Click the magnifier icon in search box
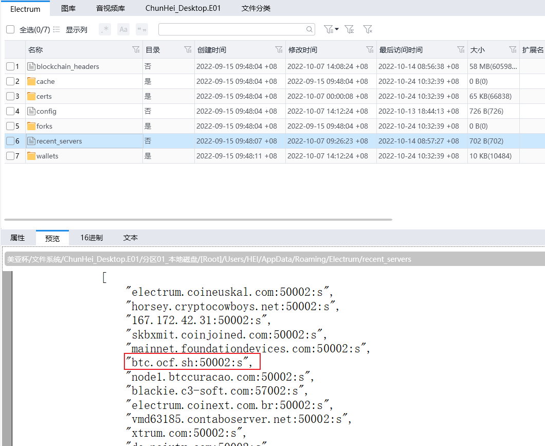This screenshot has height=446, width=545. (310, 30)
